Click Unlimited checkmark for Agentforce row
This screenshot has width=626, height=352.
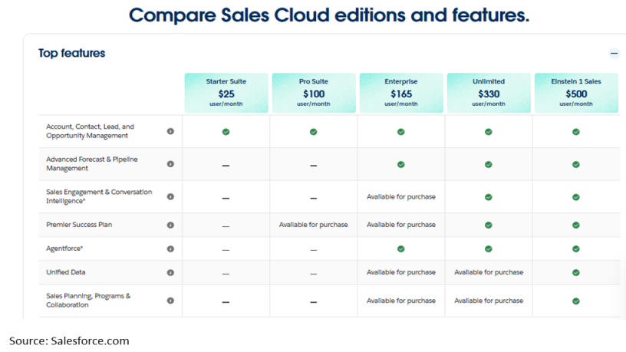pyautogui.click(x=488, y=249)
